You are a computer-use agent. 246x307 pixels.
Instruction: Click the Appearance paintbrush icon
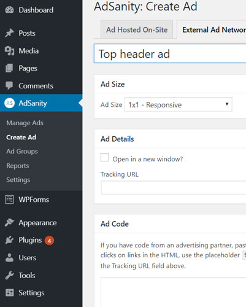pyautogui.click(x=9, y=222)
